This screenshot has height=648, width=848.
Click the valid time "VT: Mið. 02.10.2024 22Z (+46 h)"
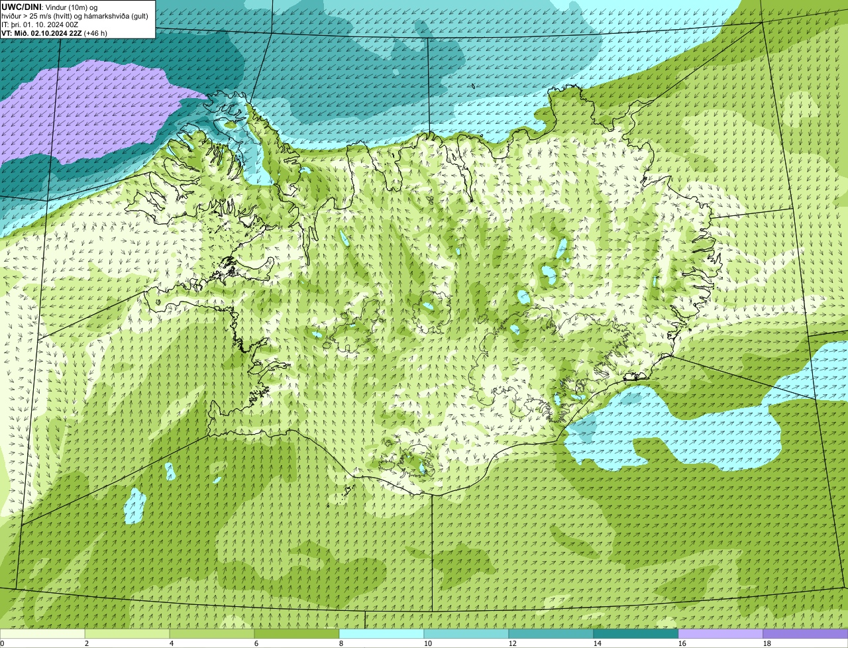tap(54, 32)
